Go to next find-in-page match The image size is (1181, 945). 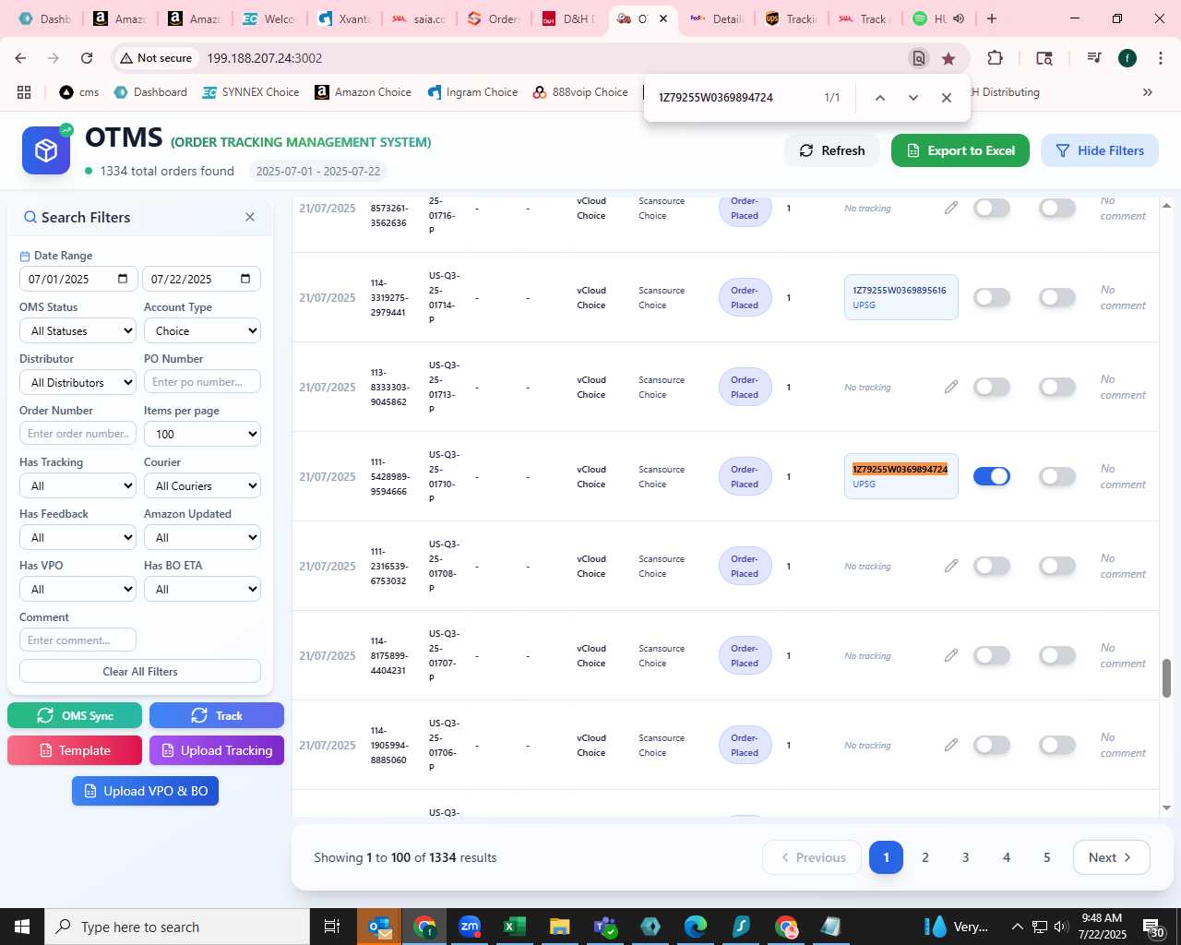(913, 98)
